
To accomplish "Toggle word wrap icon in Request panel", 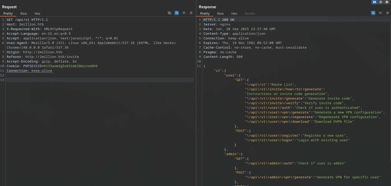I will coord(177,13).
